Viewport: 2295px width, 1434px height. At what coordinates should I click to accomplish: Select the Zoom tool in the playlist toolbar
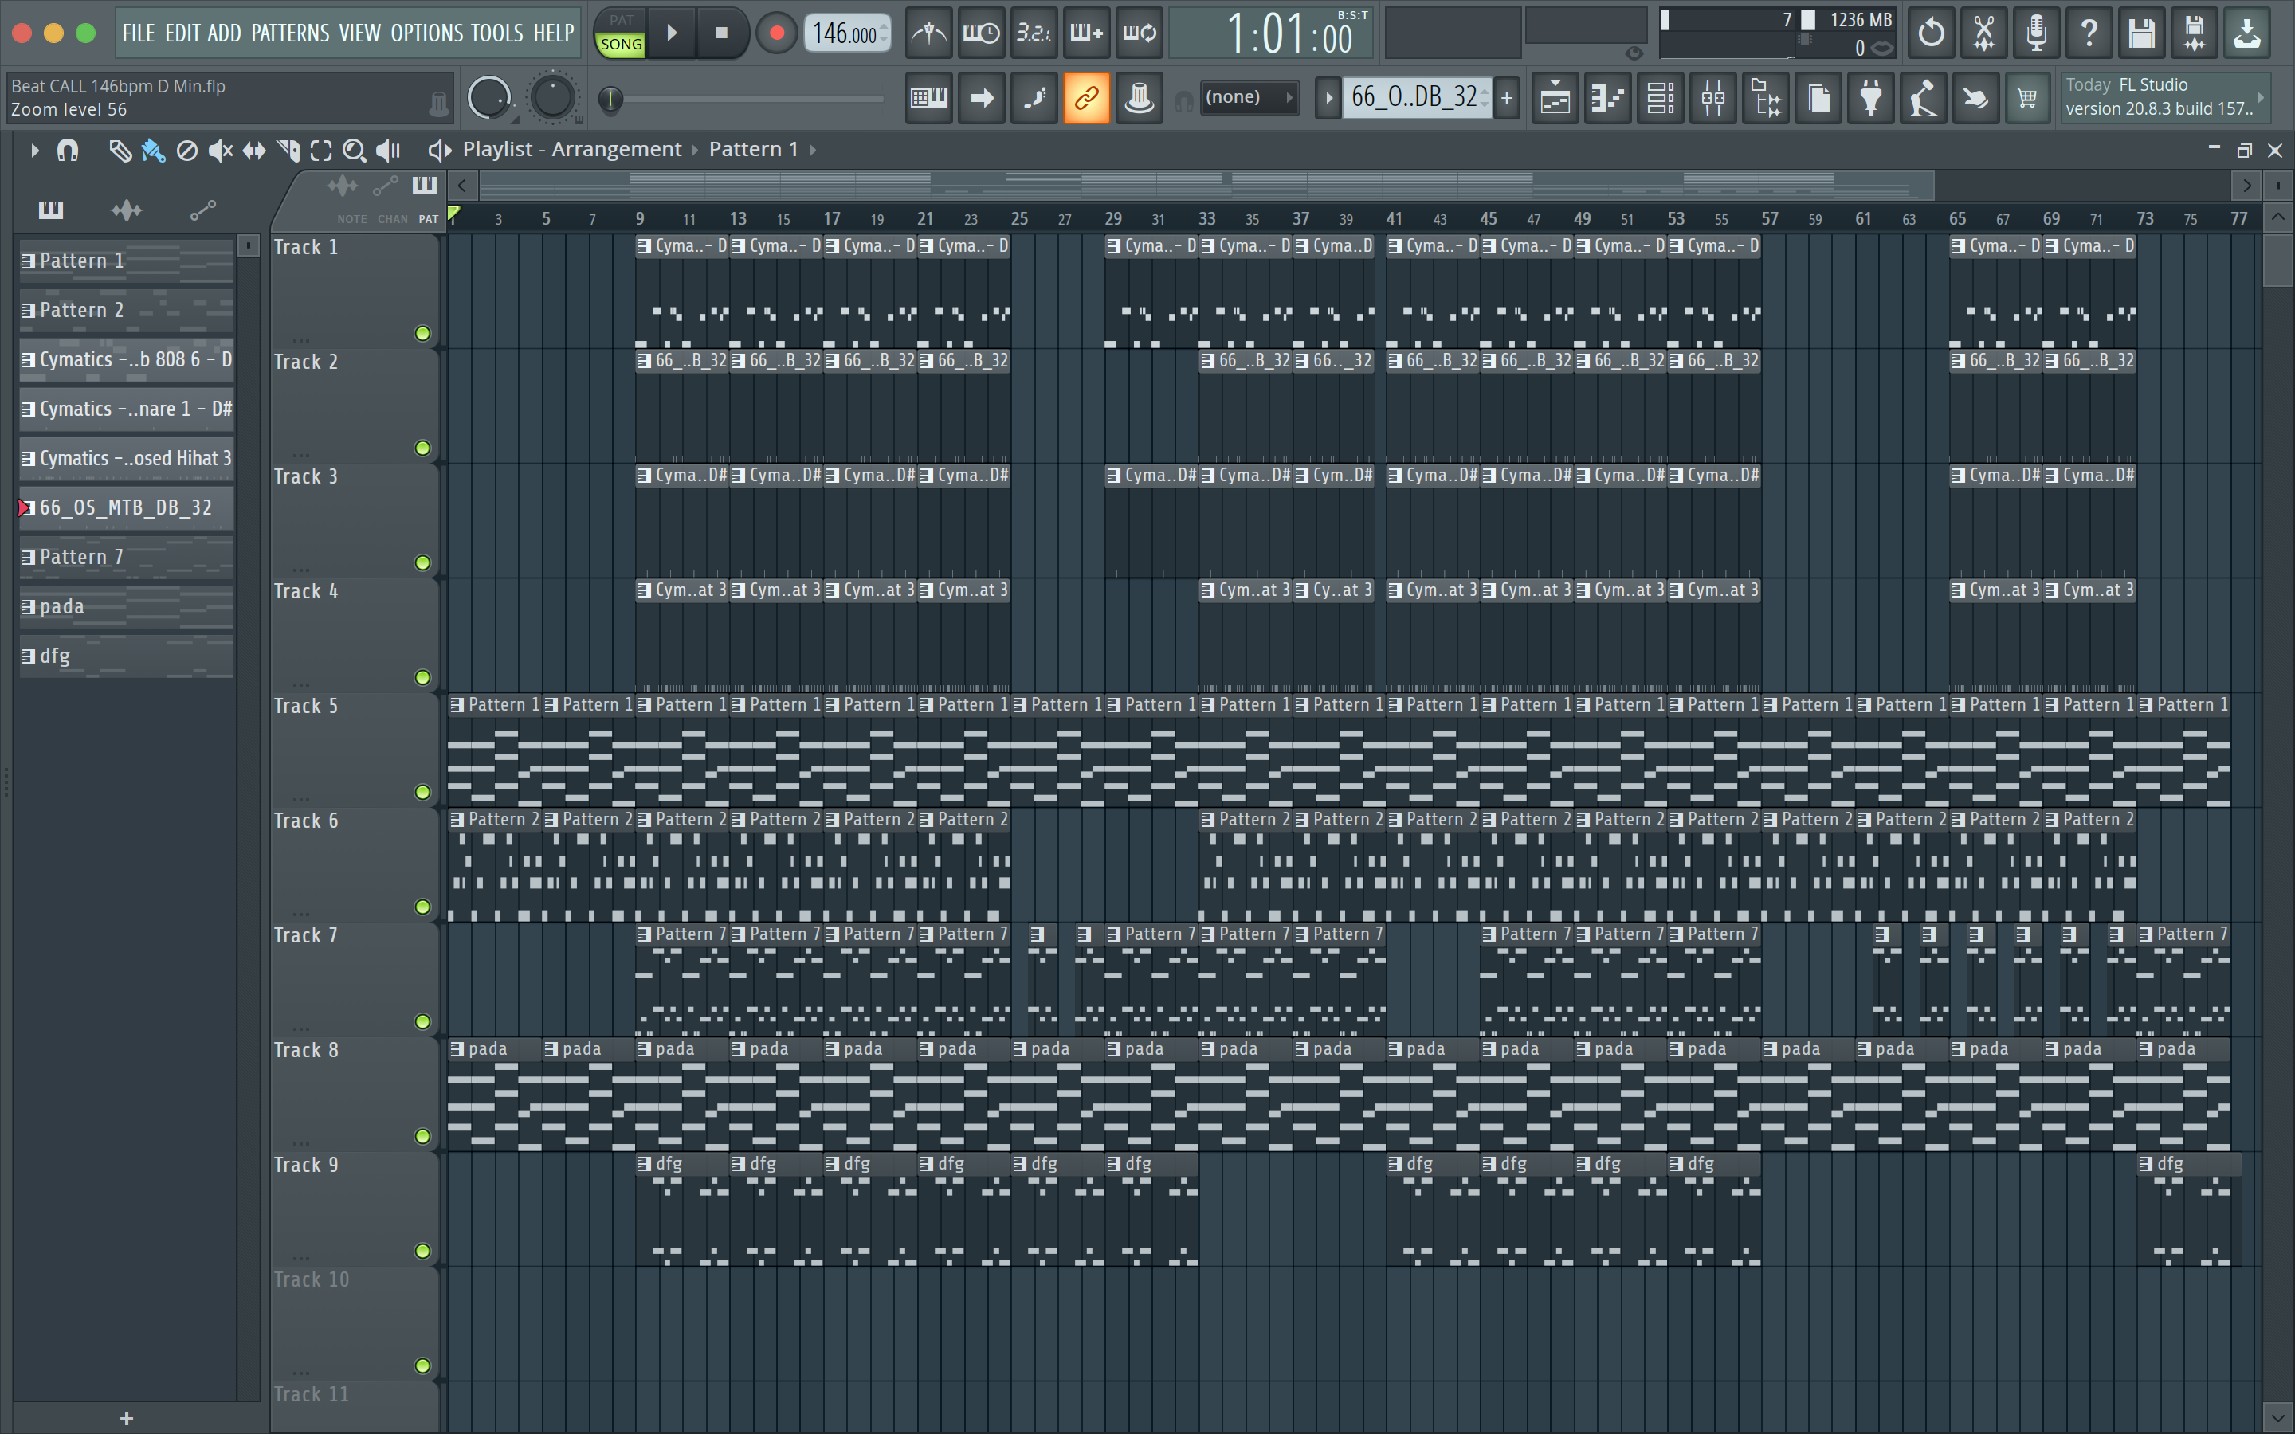click(354, 150)
